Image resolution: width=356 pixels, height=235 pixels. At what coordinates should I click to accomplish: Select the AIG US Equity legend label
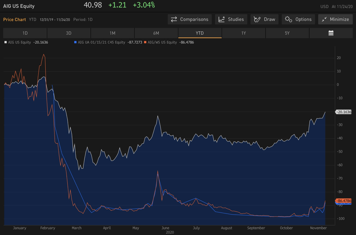click(x=19, y=42)
